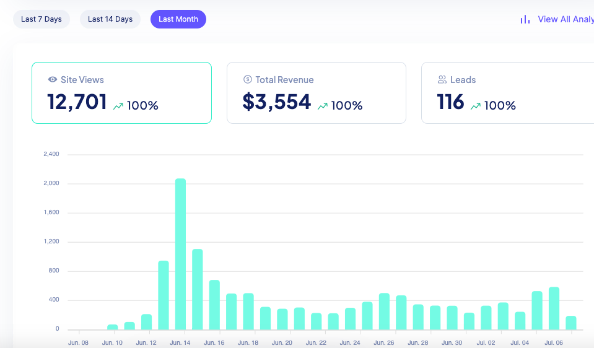
Task: Click the trend arrow icon in Total Revenue card
Action: pyautogui.click(x=323, y=106)
